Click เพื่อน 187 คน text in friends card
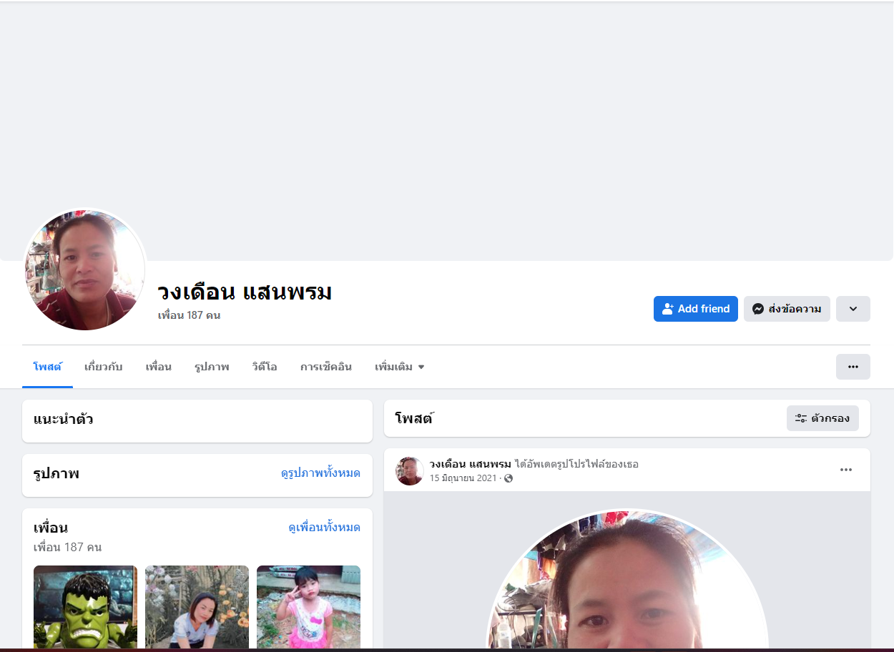894x652 pixels. coord(67,548)
